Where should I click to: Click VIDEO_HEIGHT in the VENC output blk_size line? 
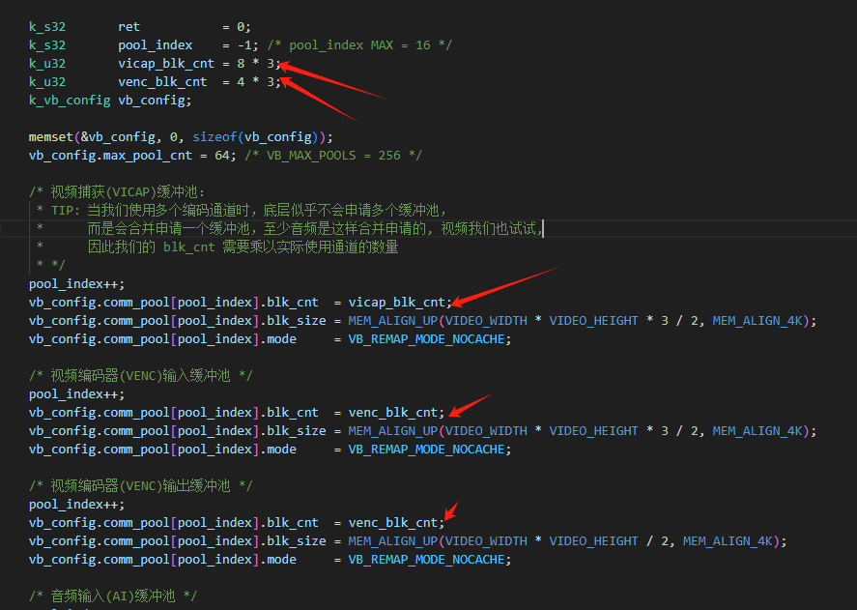pyautogui.click(x=603, y=541)
